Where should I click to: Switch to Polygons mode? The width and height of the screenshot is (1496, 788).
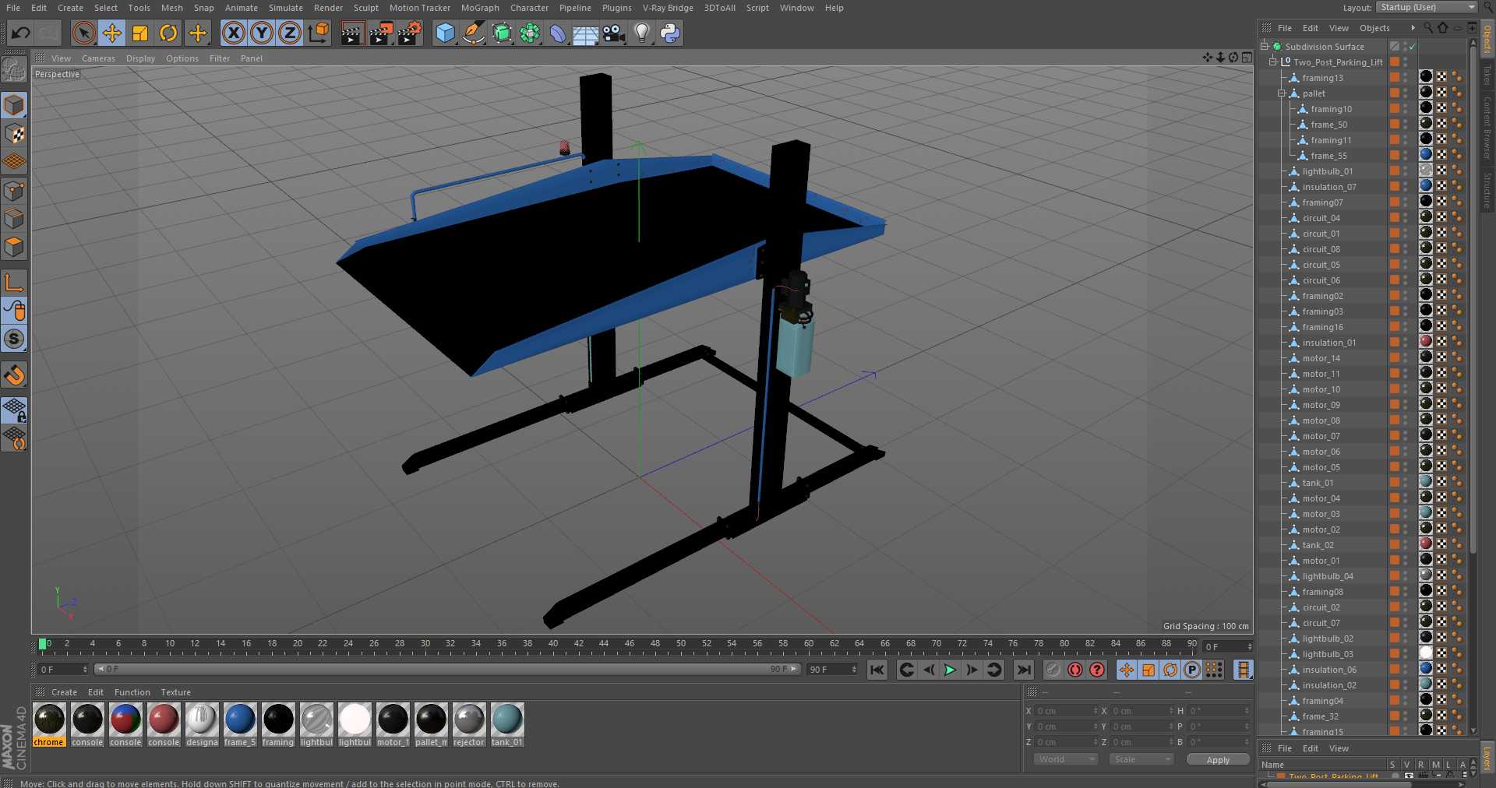(14, 247)
